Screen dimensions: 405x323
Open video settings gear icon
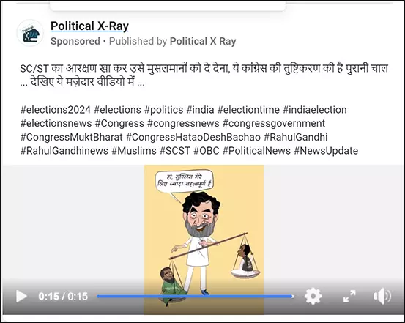313,296
